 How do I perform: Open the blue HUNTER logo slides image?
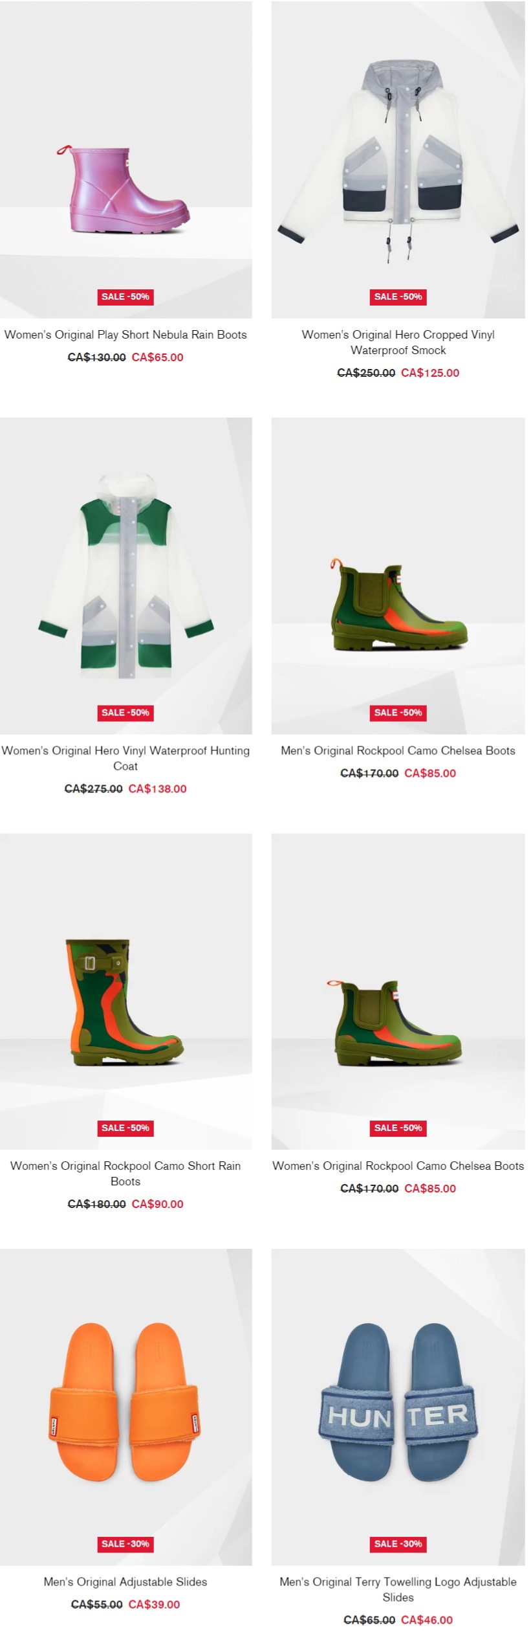398,1407
